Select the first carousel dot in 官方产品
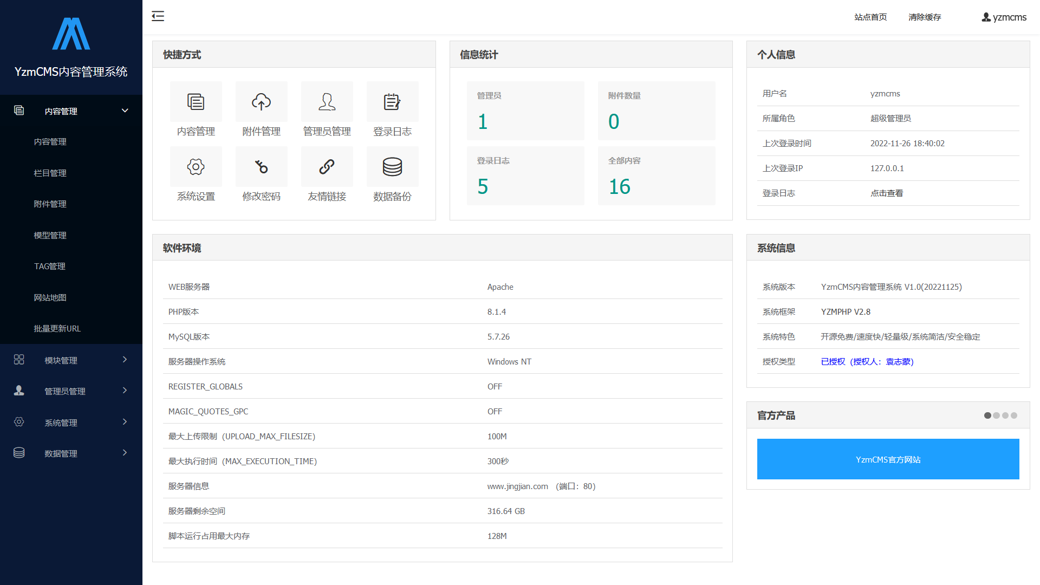This screenshot has height=585, width=1040. 987,415
